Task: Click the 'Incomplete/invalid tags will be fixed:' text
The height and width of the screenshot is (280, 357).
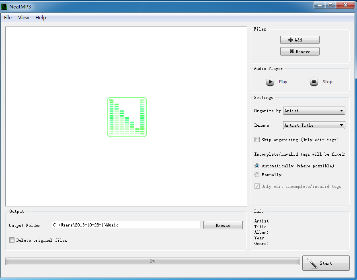Action: tap(300, 154)
